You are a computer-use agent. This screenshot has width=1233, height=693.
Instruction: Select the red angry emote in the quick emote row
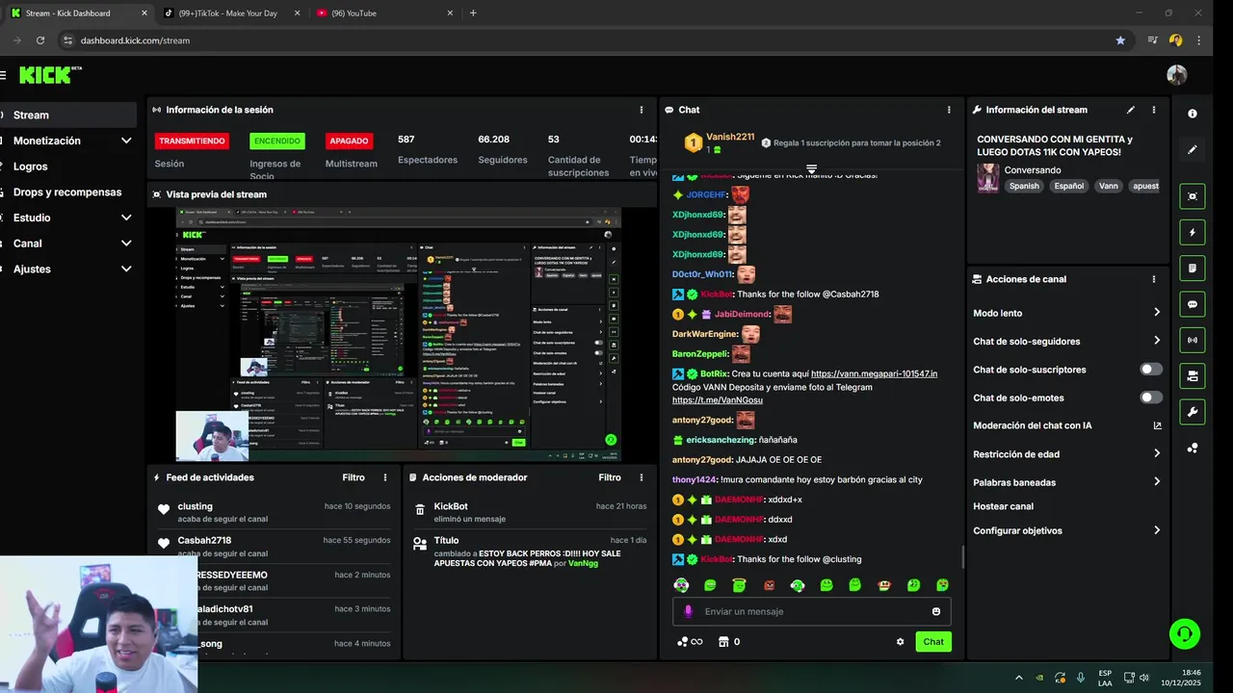click(769, 585)
